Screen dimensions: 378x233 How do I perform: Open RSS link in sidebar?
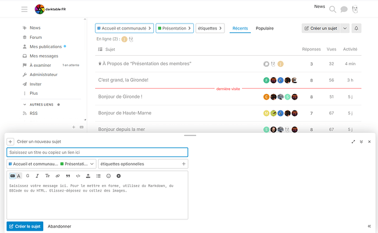[33, 113]
